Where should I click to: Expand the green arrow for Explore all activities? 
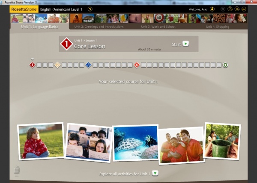(x=155, y=173)
